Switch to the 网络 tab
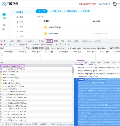 pyautogui.click(x=49, y=41)
